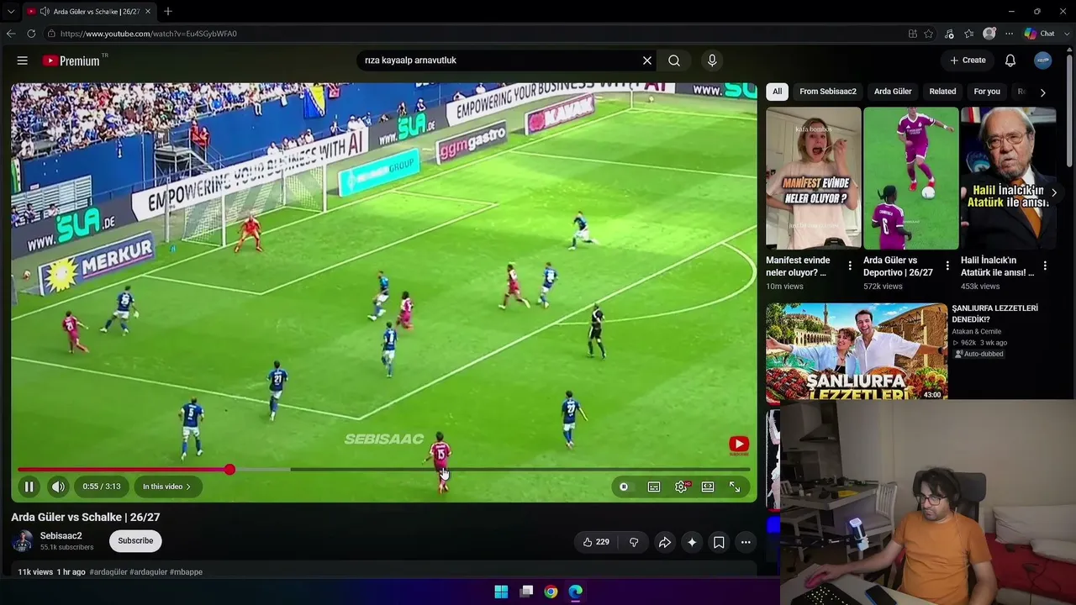Open the Windows Start menu
The width and height of the screenshot is (1076, 605).
coord(501,592)
